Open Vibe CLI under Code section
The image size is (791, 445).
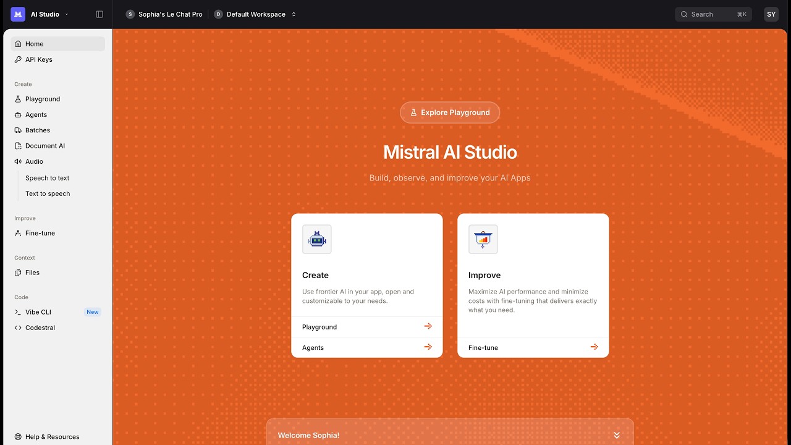click(58, 312)
